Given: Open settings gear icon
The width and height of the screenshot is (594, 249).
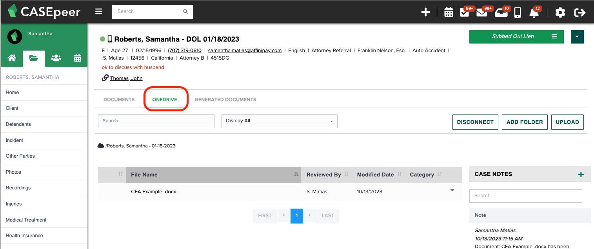Looking at the screenshot, I should click(560, 13).
